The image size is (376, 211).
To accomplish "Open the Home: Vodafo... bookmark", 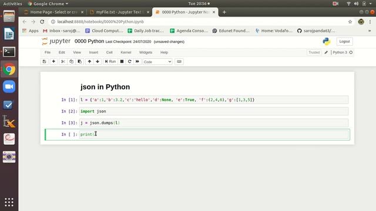I will (x=274, y=30).
